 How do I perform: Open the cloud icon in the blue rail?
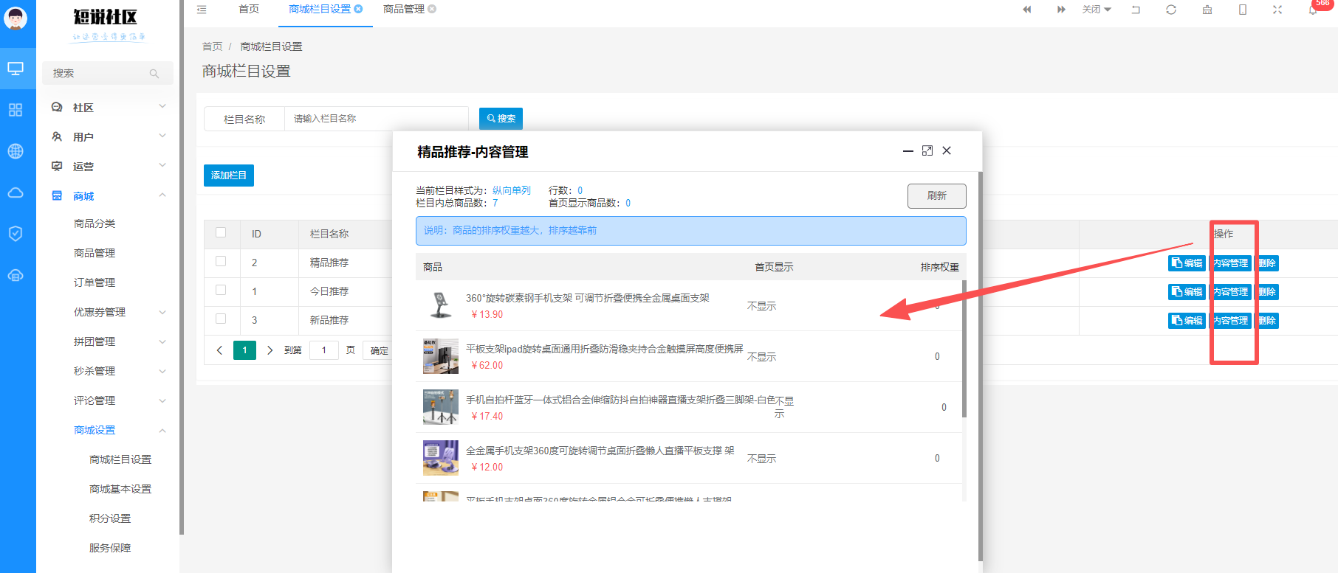coord(16,192)
